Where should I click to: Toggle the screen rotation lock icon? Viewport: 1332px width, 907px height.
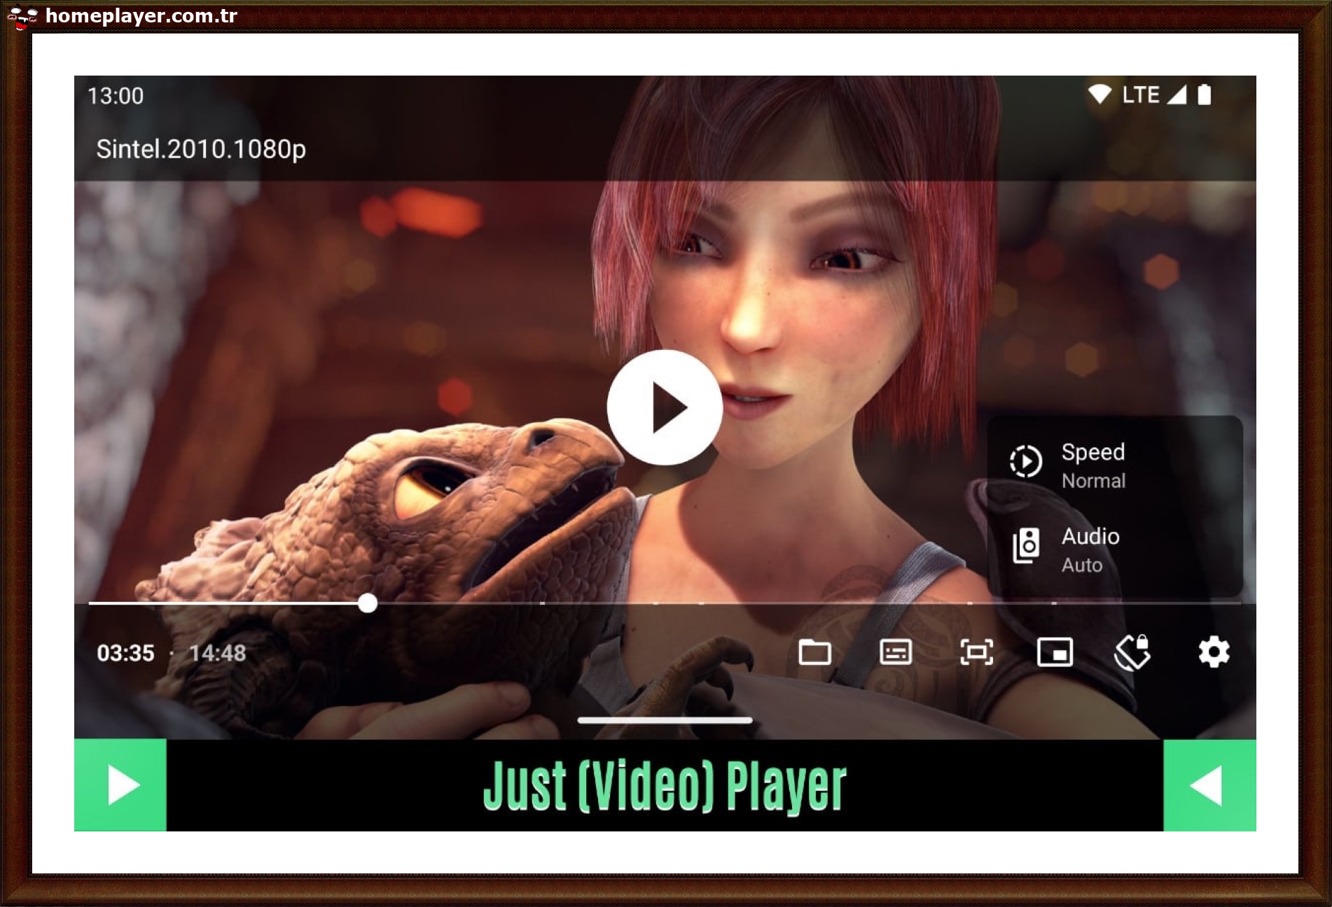[x=1132, y=652]
